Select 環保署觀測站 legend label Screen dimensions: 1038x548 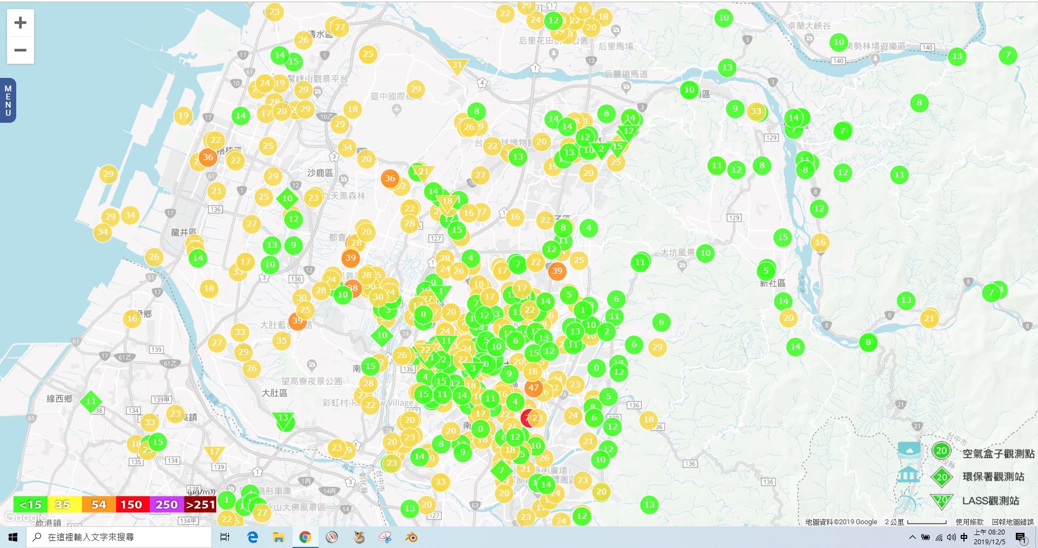coord(993,477)
